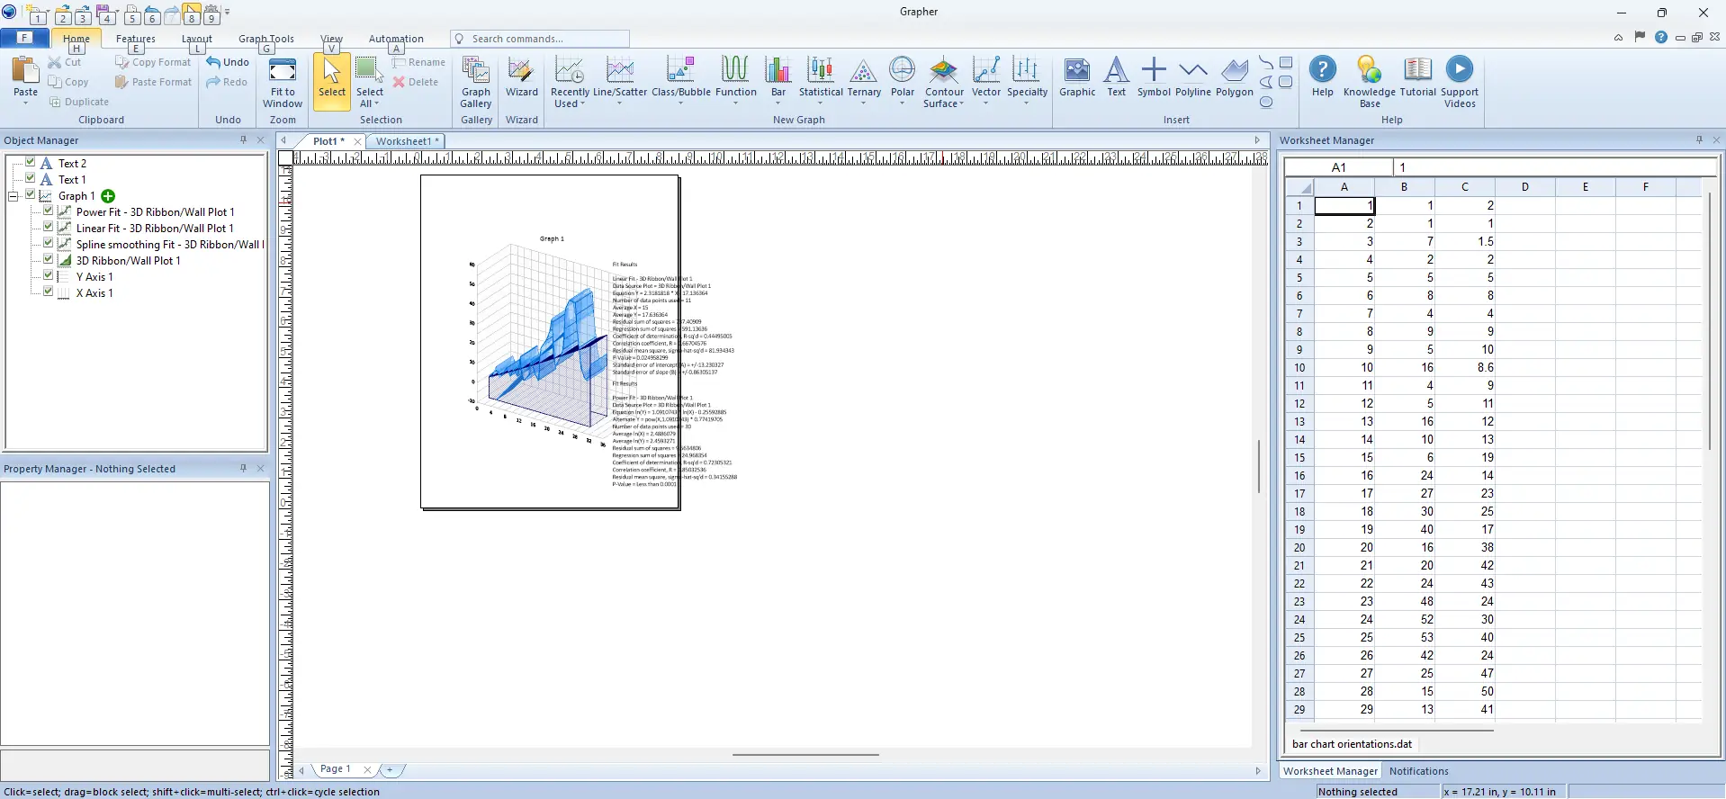The width and height of the screenshot is (1726, 799).
Task: Toggle visibility of X Axis 1
Action: [48, 292]
